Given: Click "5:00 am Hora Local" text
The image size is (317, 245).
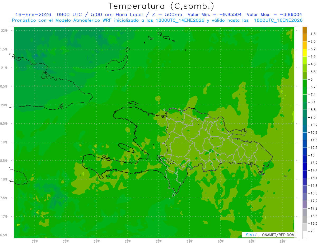Looking at the screenshot, I should click(x=117, y=15).
